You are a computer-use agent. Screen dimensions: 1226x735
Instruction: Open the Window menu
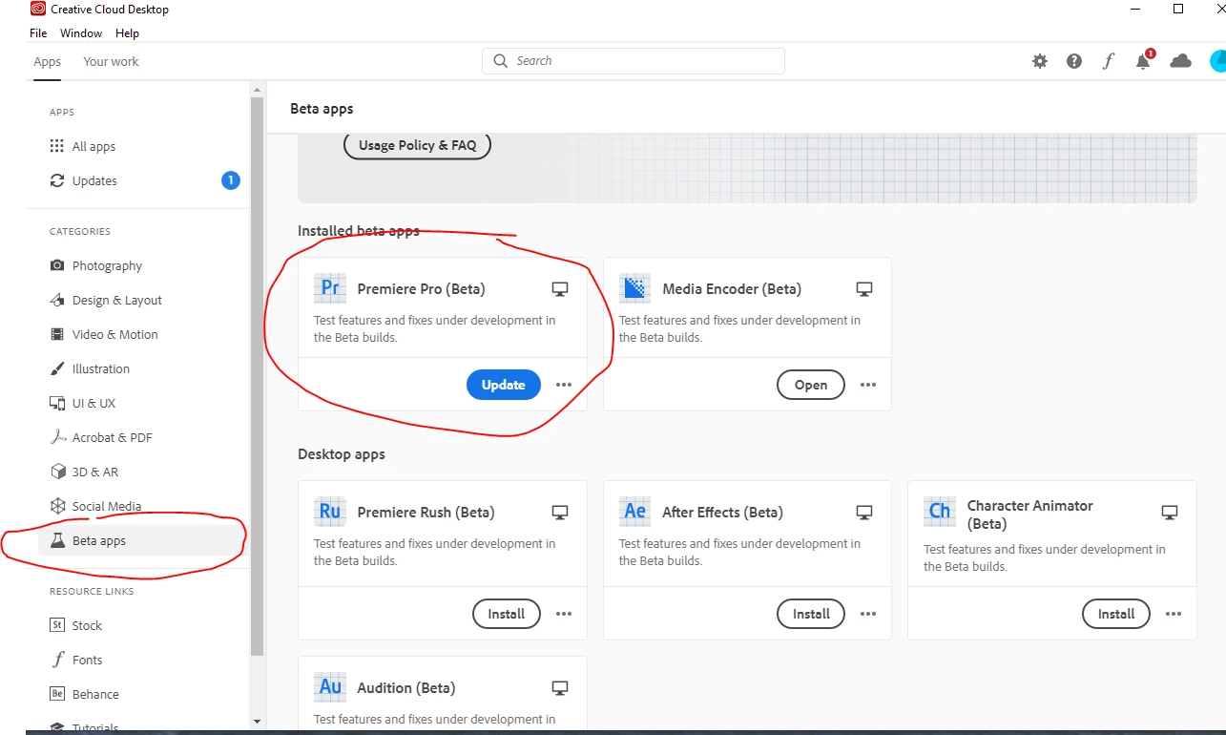tap(81, 33)
